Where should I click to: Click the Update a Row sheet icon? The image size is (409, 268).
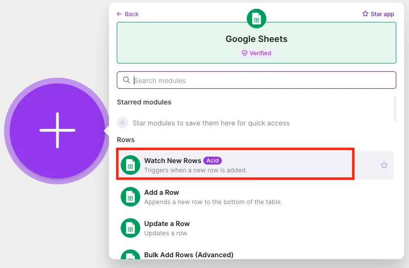[130, 228]
